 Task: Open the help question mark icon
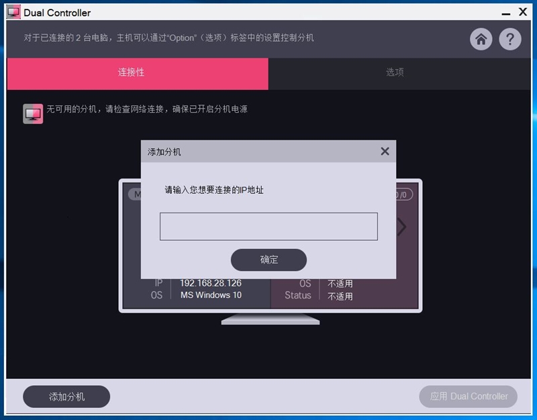click(510, 39)
